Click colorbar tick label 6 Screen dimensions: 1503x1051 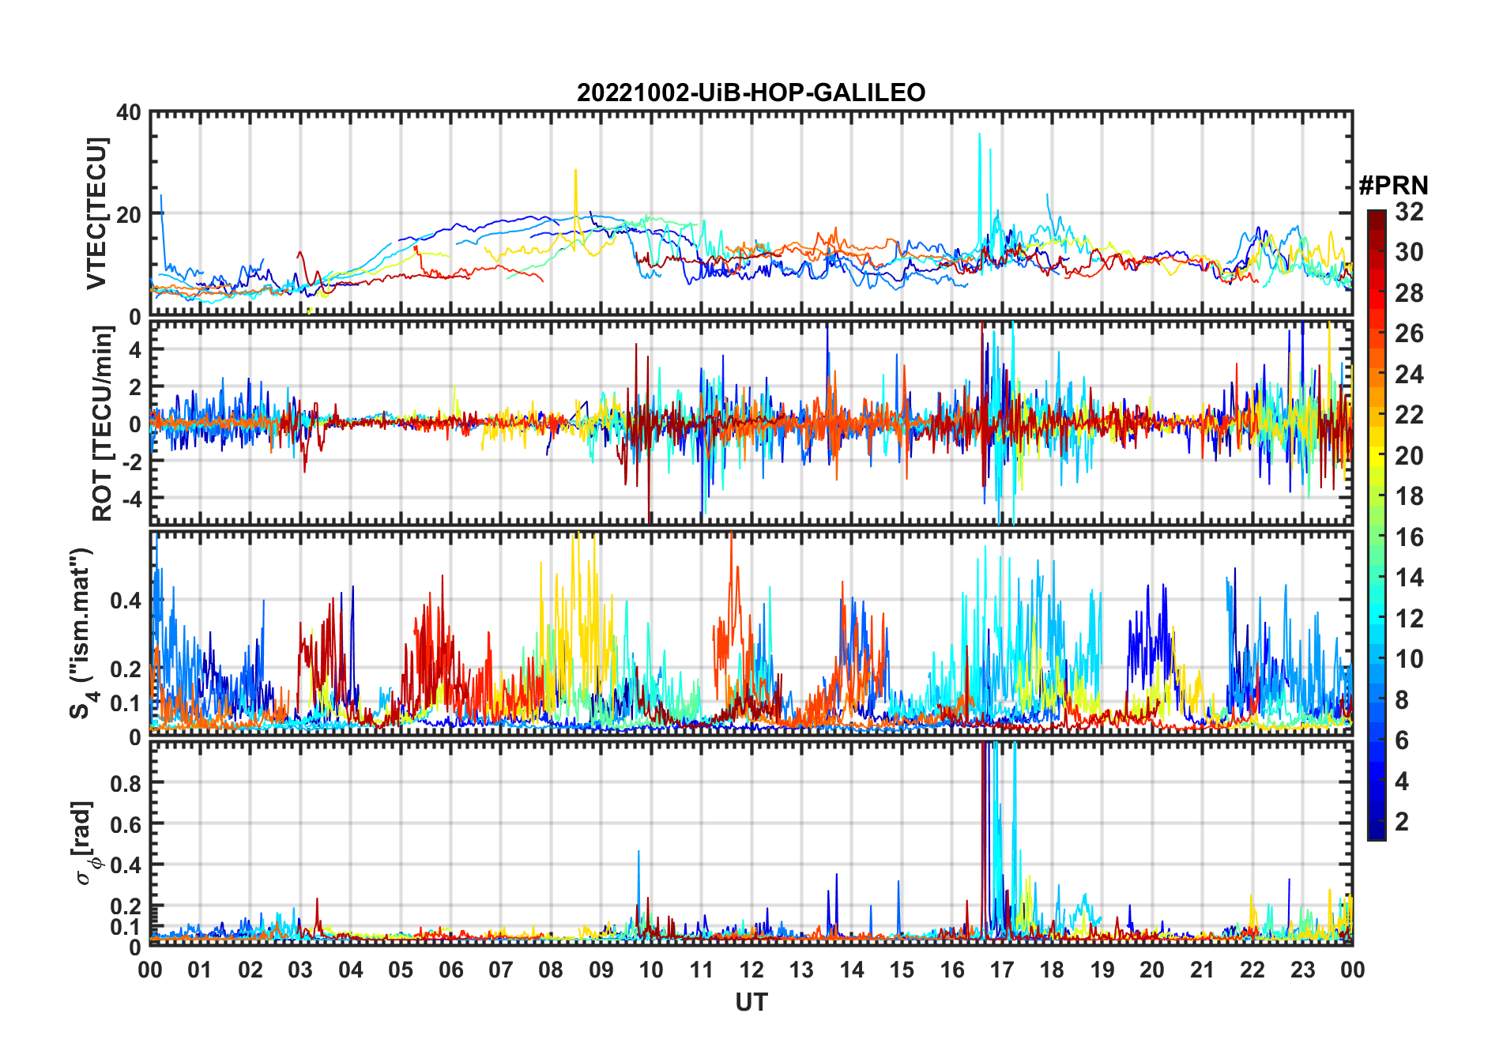click(1402, 740)
